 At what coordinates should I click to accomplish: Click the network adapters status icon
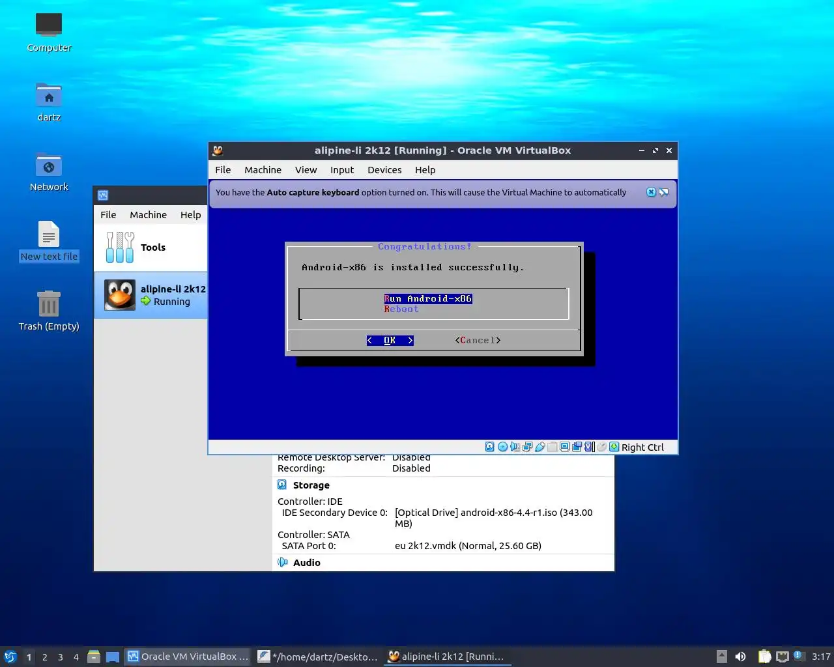pyautogui.click(x=527, y=447)
